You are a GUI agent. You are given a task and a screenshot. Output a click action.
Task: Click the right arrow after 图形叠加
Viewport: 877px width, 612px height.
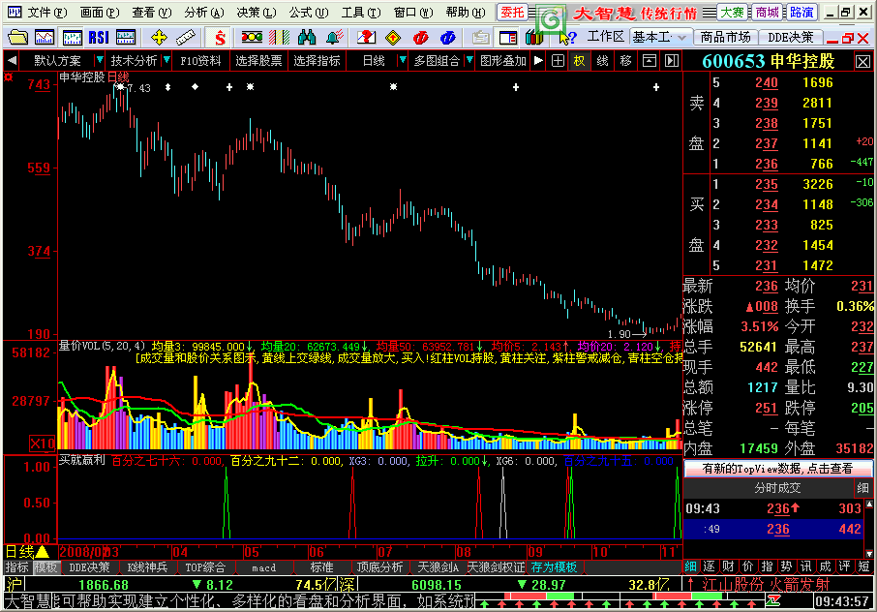click(x=538, y=60)
